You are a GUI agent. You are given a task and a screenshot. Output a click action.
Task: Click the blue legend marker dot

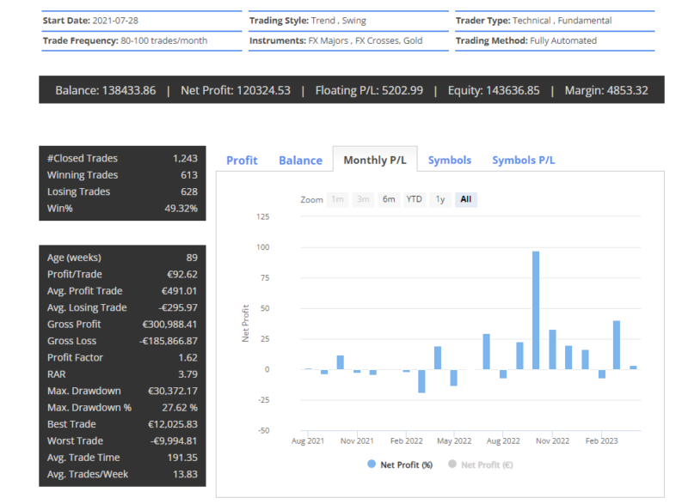[x=372, y=465]
